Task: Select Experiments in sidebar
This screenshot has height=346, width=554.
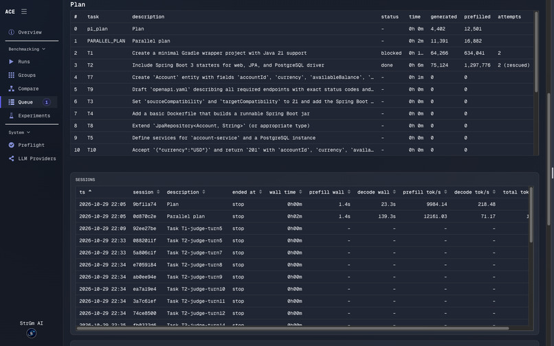Action: [34, 115]
